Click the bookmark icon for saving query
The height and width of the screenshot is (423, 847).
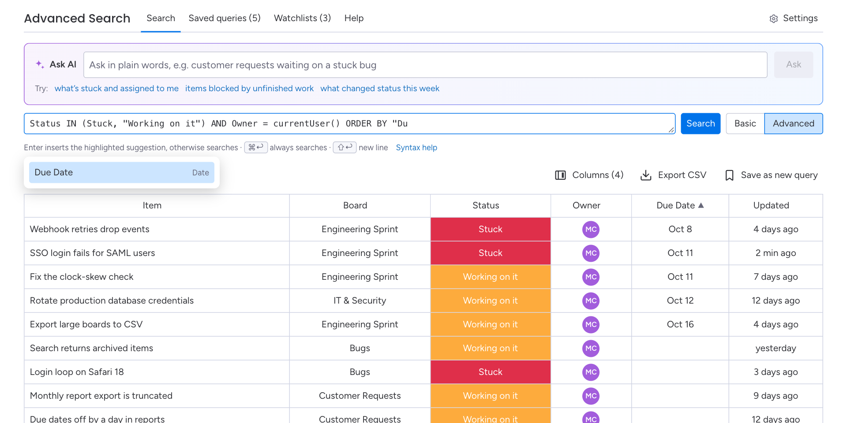730,175
